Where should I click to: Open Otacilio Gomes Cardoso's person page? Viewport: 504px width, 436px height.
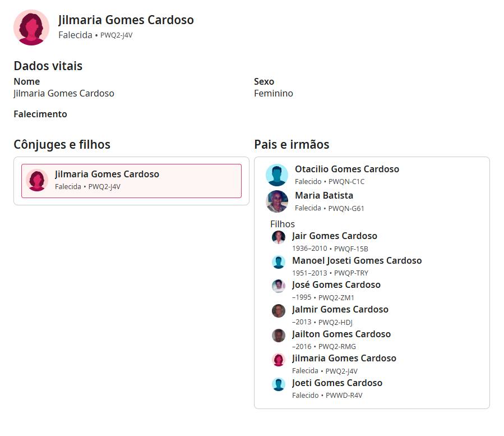(x=346, y=169)
